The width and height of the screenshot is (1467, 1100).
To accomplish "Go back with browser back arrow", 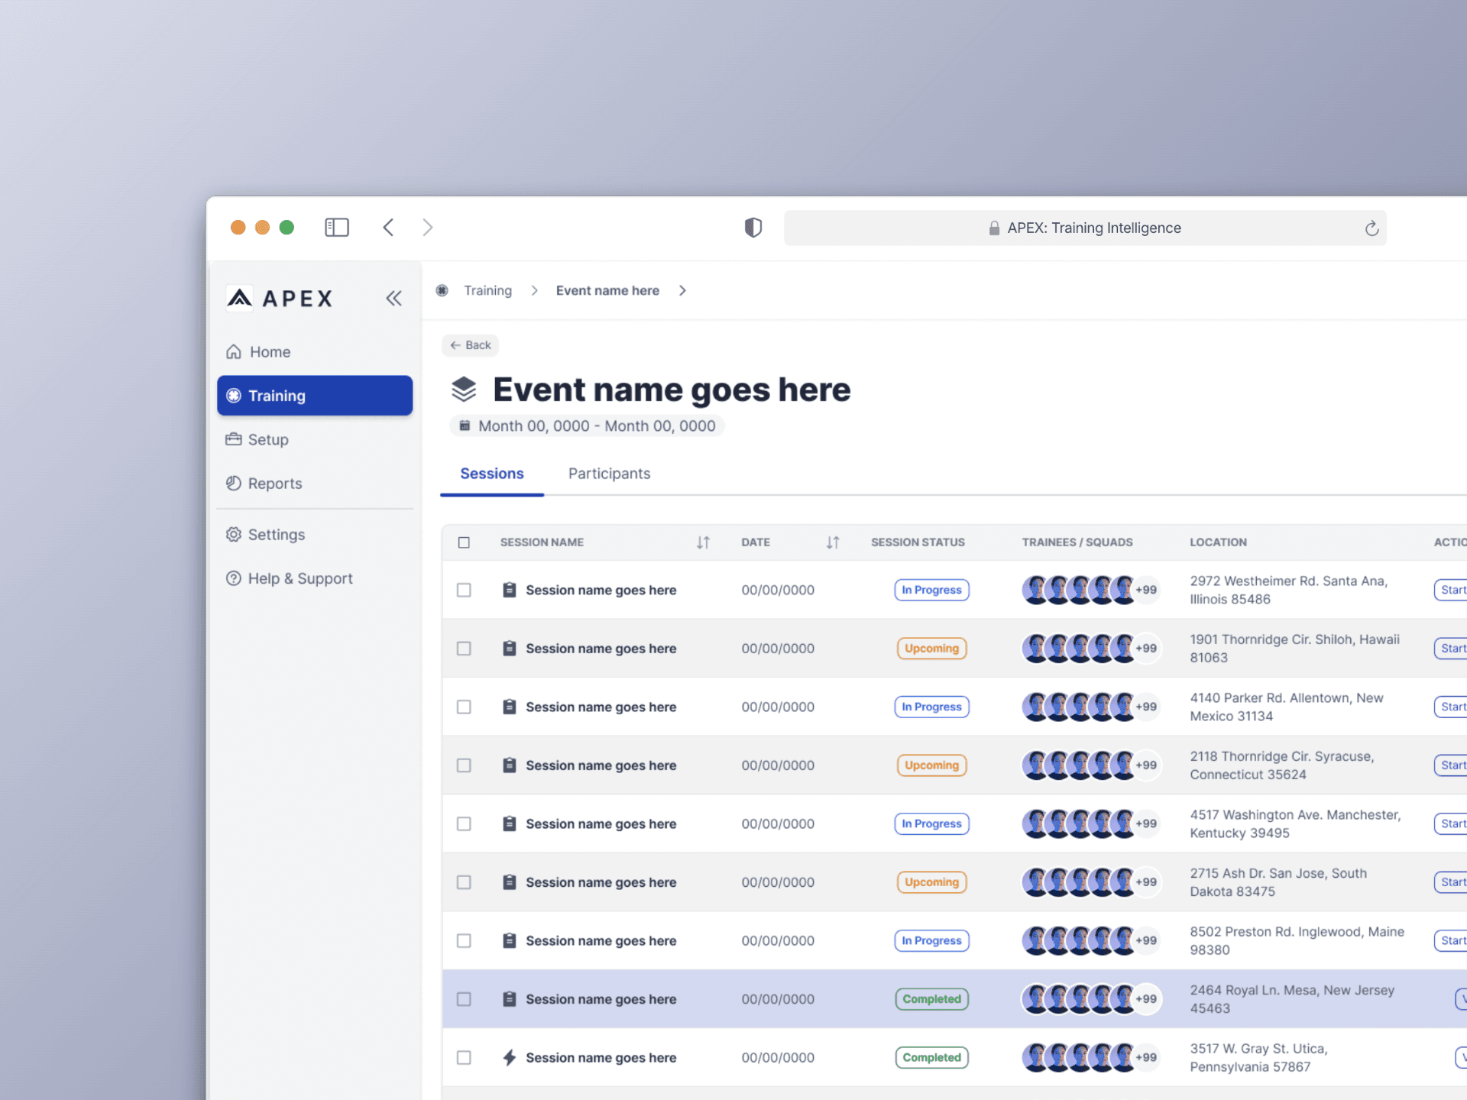I will point(388,228).
